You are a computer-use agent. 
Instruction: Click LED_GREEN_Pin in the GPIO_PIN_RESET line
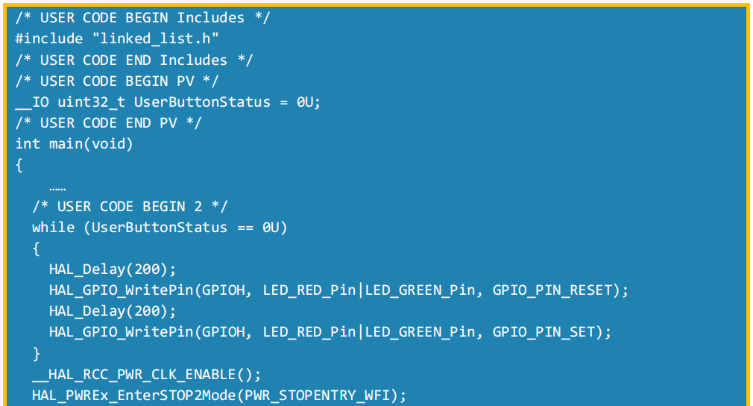coord(420,290)
